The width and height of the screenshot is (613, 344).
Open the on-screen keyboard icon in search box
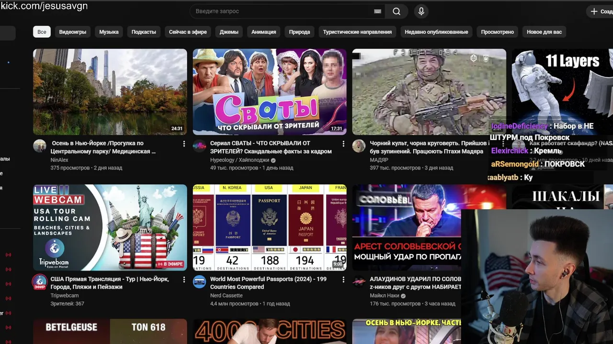point(377,11)
